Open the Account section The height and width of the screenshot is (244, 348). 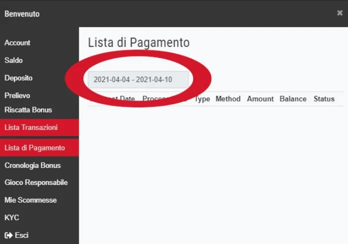pos(18,43)
